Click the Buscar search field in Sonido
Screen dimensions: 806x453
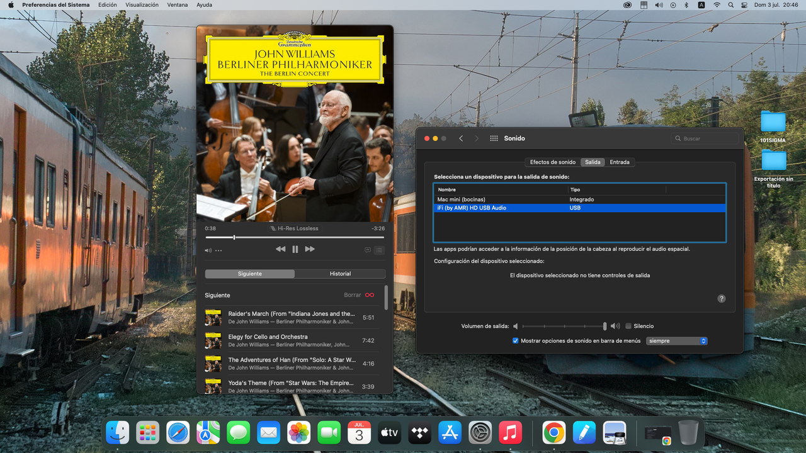tap(705, 138)
